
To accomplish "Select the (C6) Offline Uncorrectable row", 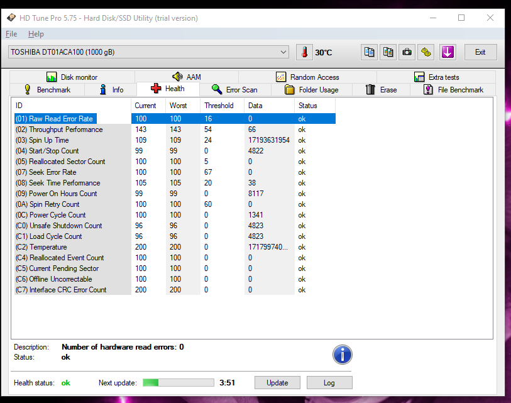I will click(175, 279).
